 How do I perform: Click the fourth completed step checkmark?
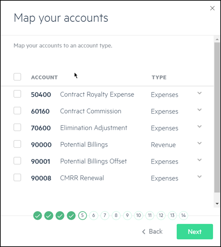[x=71, y=215]
